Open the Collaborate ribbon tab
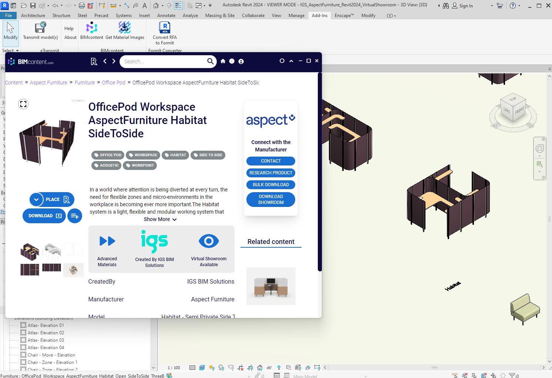This screenshot has height=378, width=552. [x=253, y=16]
